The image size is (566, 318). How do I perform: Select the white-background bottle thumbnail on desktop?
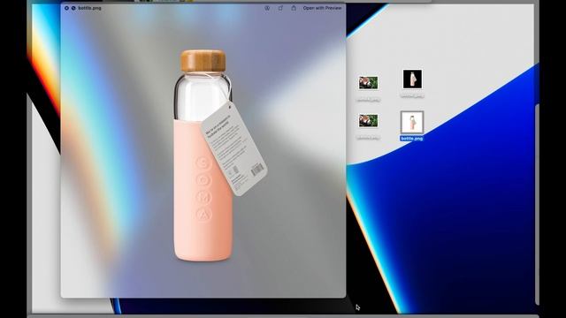(412, 122)
